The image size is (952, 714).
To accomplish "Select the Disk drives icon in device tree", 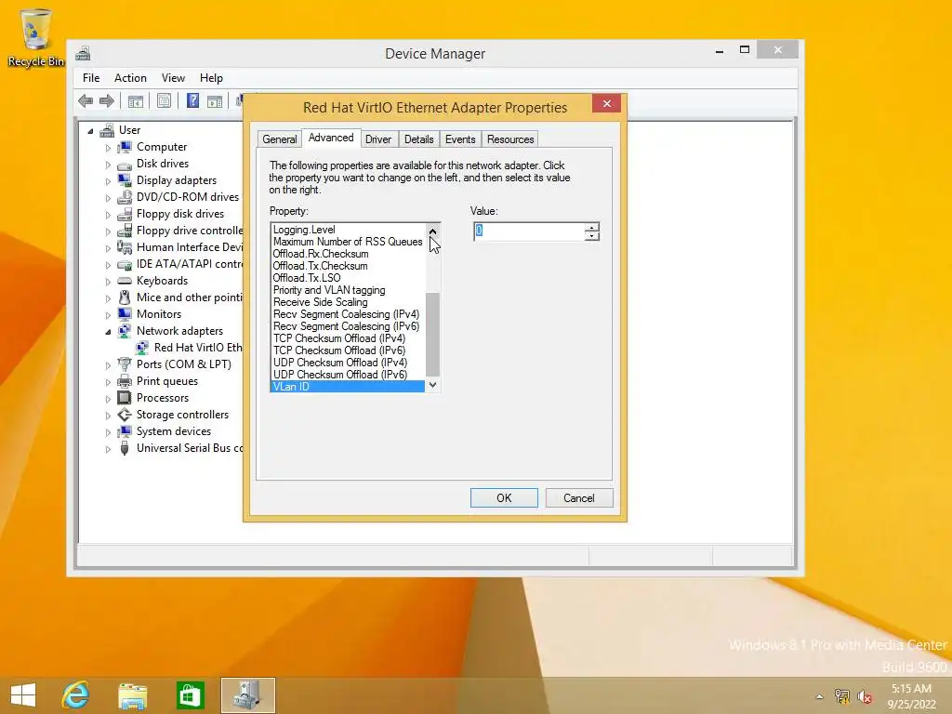I will coord(125,165).
